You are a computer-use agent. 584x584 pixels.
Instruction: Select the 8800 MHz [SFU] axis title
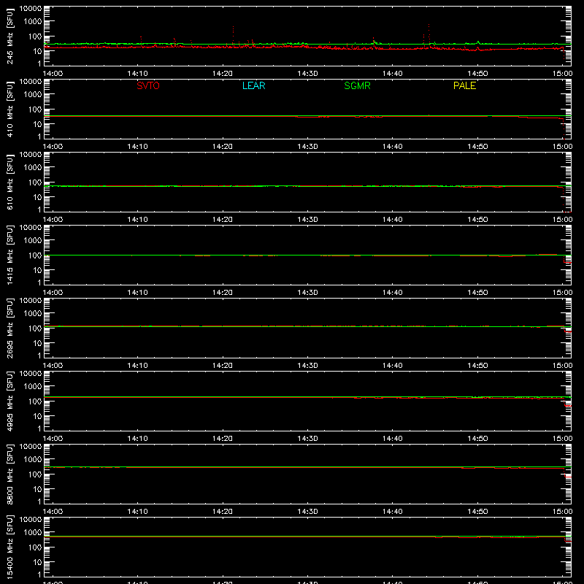[x=9, y=474]
